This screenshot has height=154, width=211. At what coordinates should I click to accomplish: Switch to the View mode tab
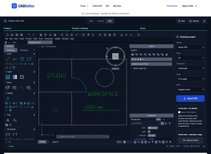(x=91, y=21)
